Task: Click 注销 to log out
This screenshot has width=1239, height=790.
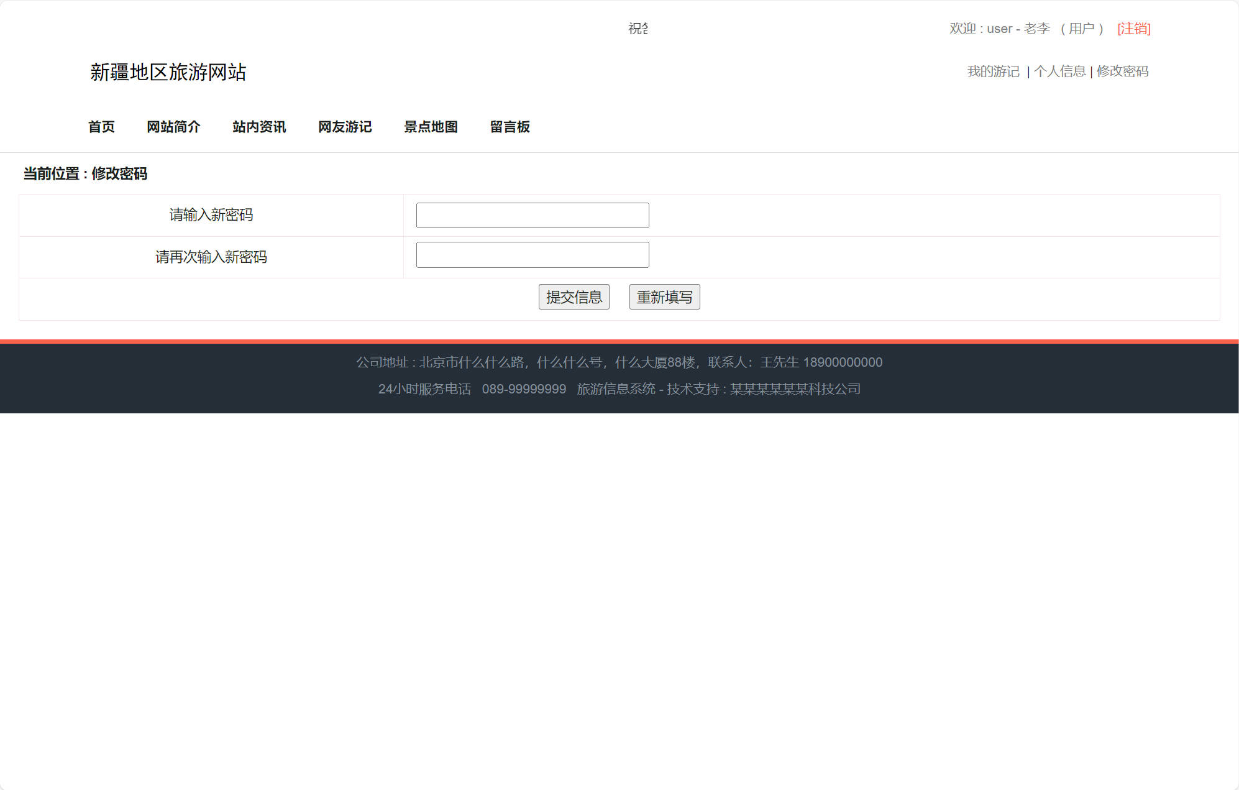Action: [1133, 29]
